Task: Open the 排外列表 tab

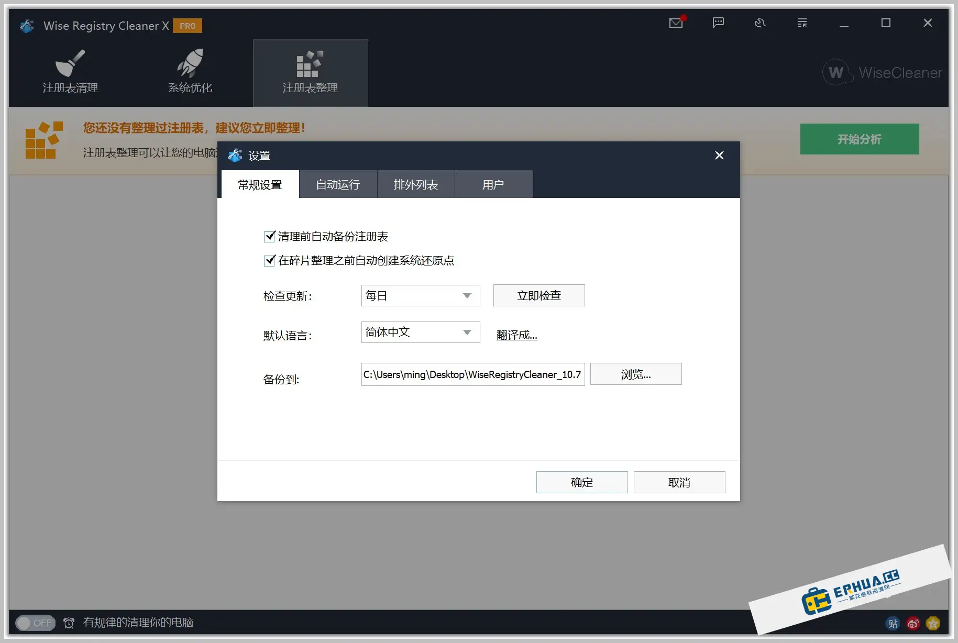Action: (x=415, y=184)
